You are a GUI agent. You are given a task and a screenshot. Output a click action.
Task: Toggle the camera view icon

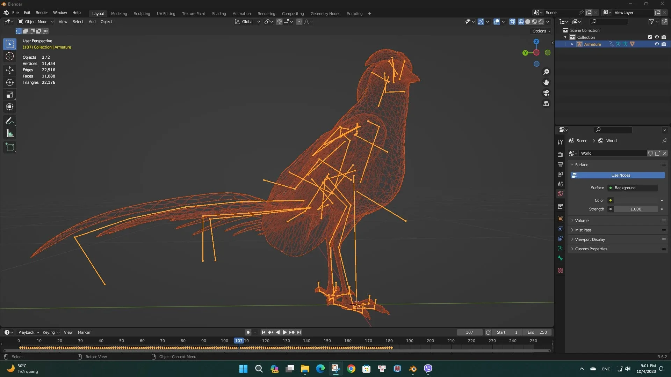pyautogui.click(x=546, y=93)
